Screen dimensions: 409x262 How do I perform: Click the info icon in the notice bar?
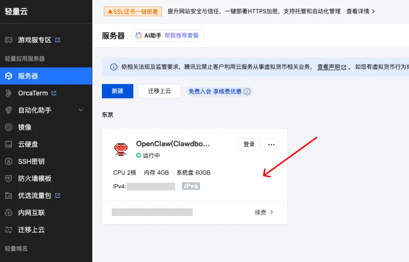(114, 67)
